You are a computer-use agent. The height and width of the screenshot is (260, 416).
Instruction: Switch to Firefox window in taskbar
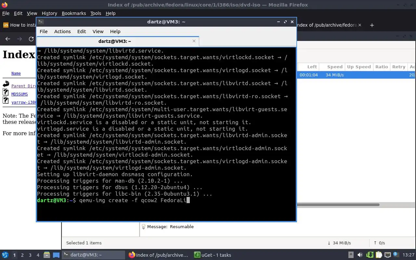coord(159,255)
